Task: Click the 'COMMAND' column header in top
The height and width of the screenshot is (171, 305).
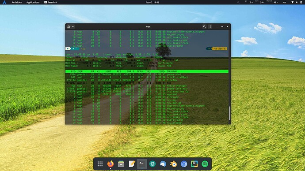Action: coord(172,71)
